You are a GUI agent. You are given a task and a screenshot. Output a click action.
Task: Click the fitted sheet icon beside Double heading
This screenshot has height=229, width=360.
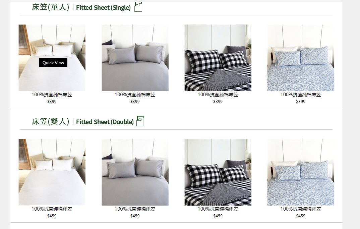click(140, 121)
